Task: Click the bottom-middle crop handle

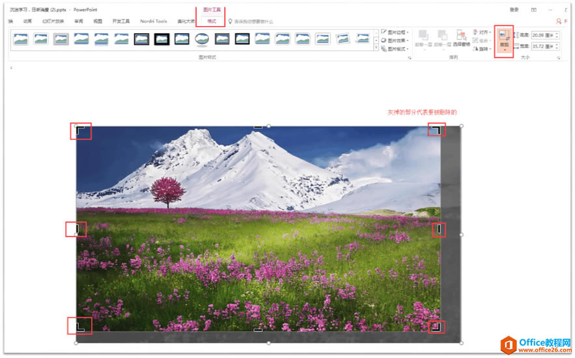Action: [x=258, y=330]
